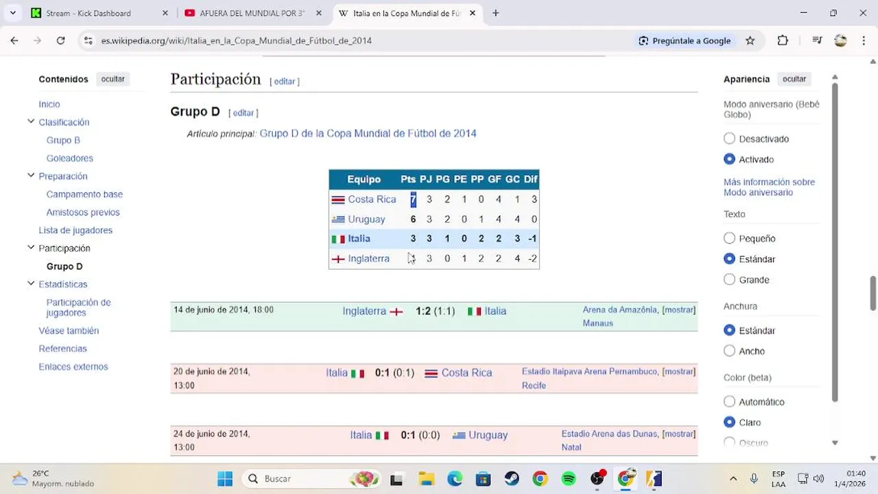Collapse the Clasificación contents section
The image size is (878, 494).
coord(31,121)
